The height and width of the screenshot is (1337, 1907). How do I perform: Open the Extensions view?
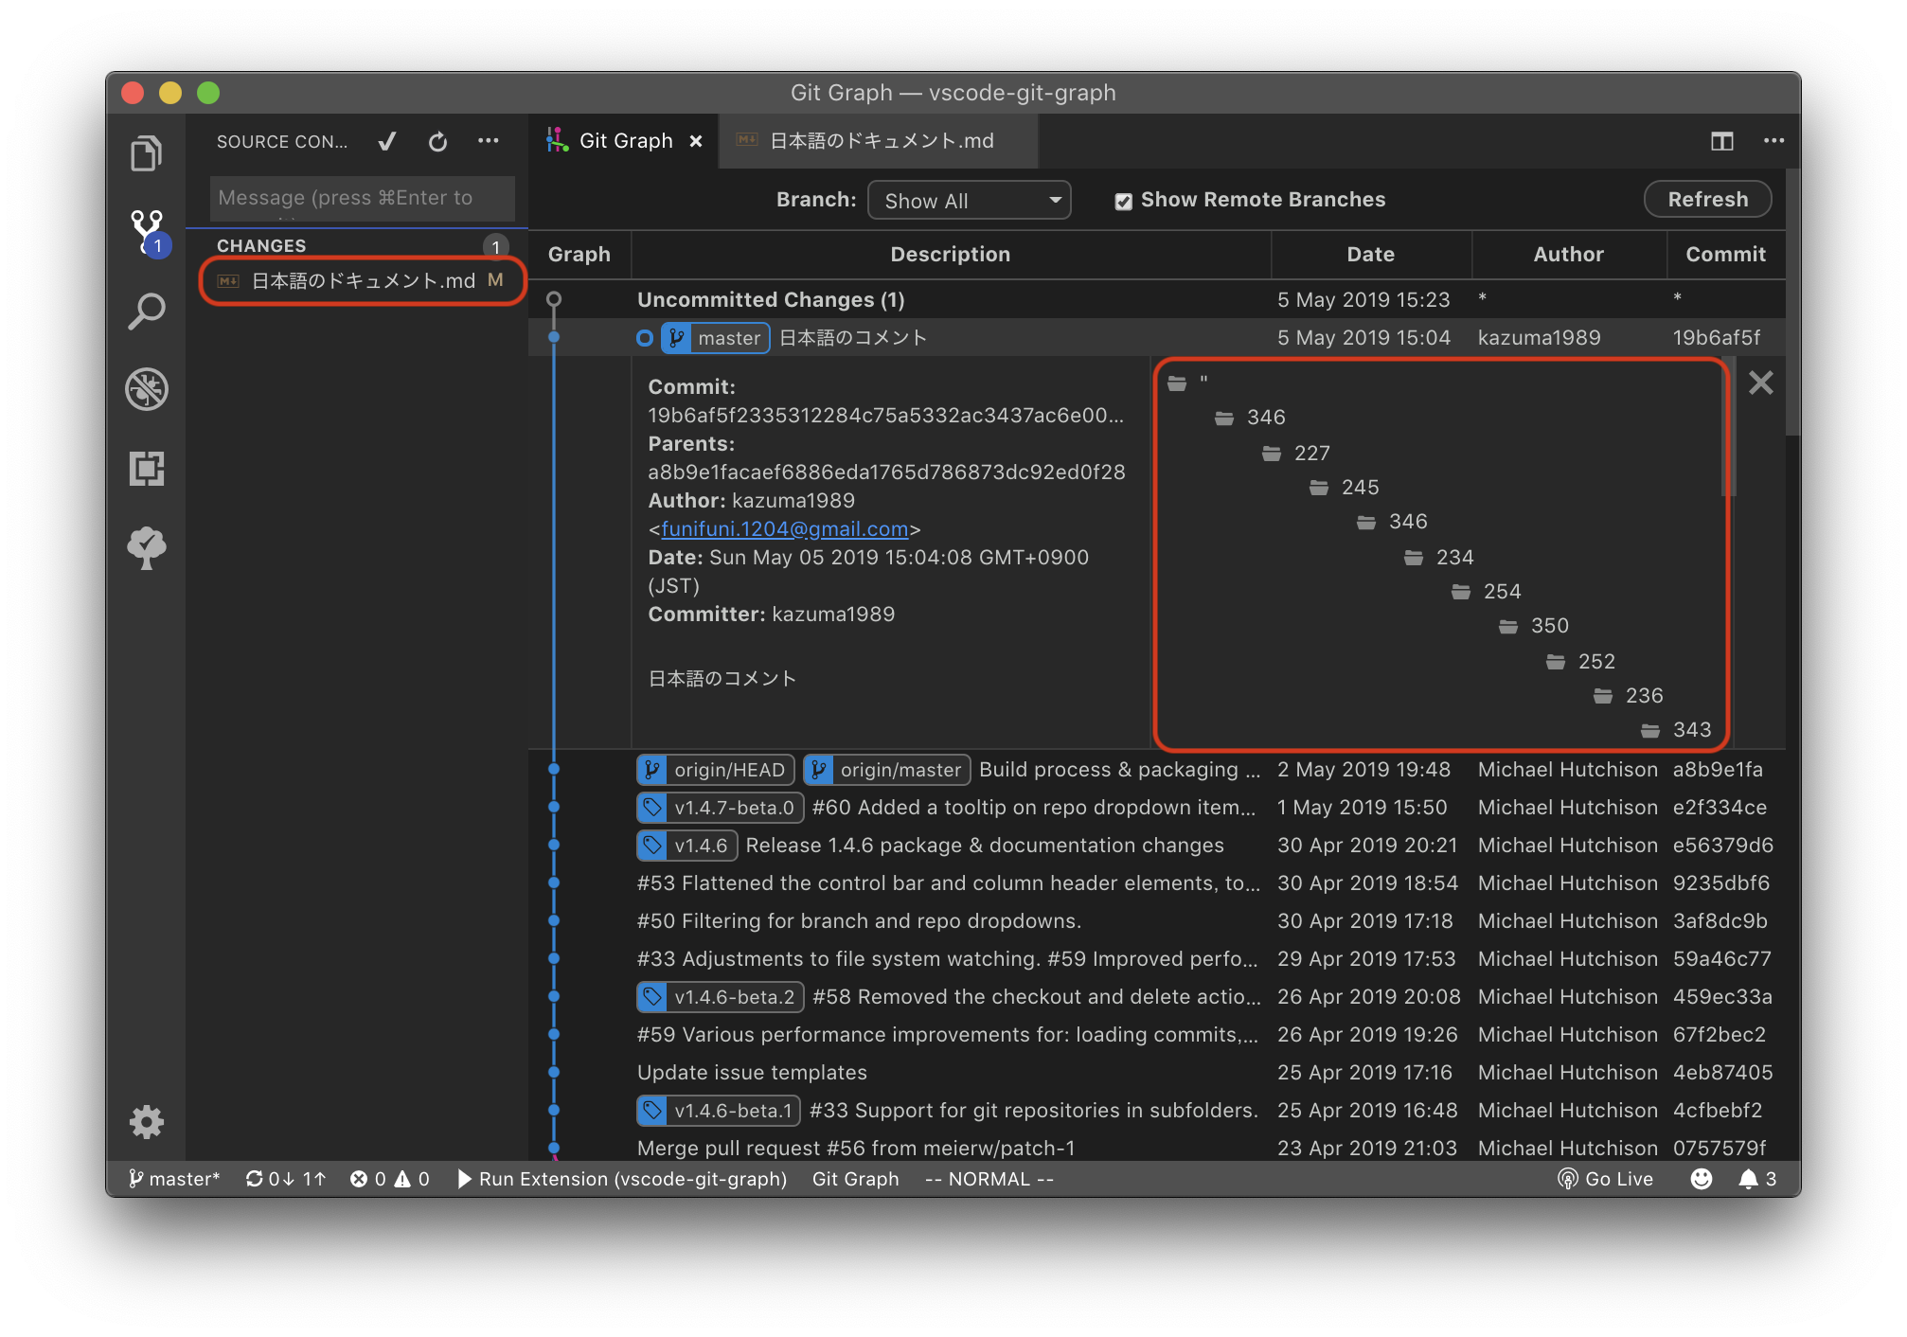pos(147,469)
